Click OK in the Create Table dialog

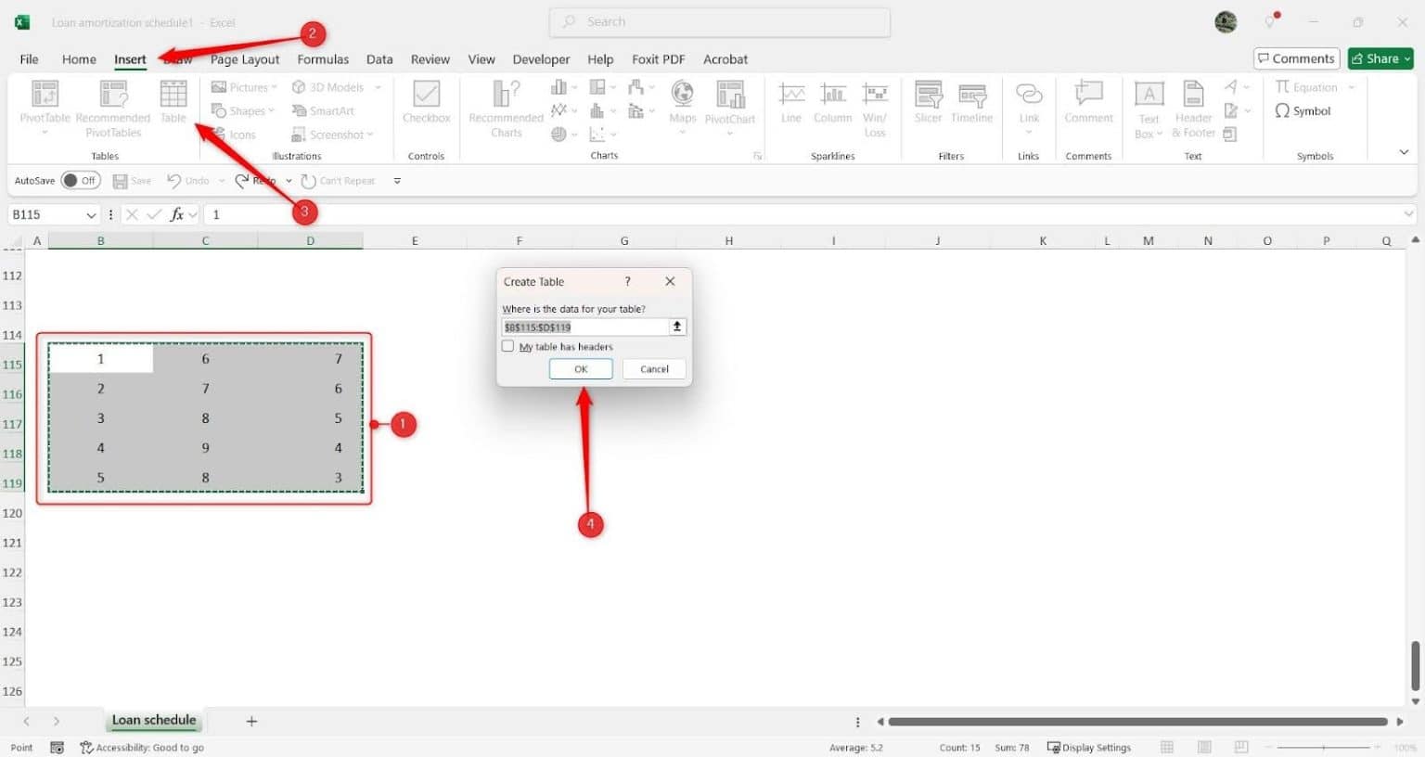click(x=581, y=368)
